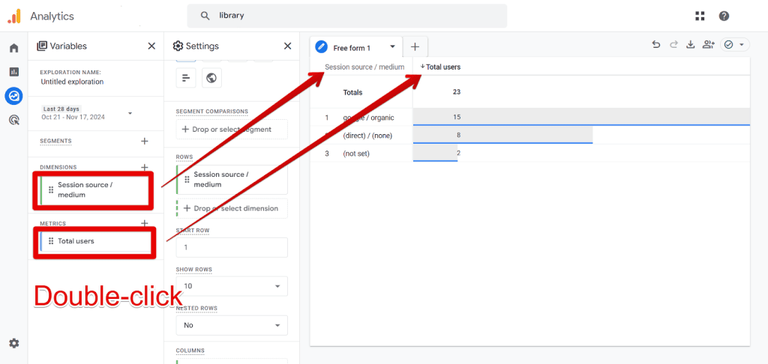768x364 pixels.
Task: Add a new dimension with plus icon
Action: click(x=145, y=167)
